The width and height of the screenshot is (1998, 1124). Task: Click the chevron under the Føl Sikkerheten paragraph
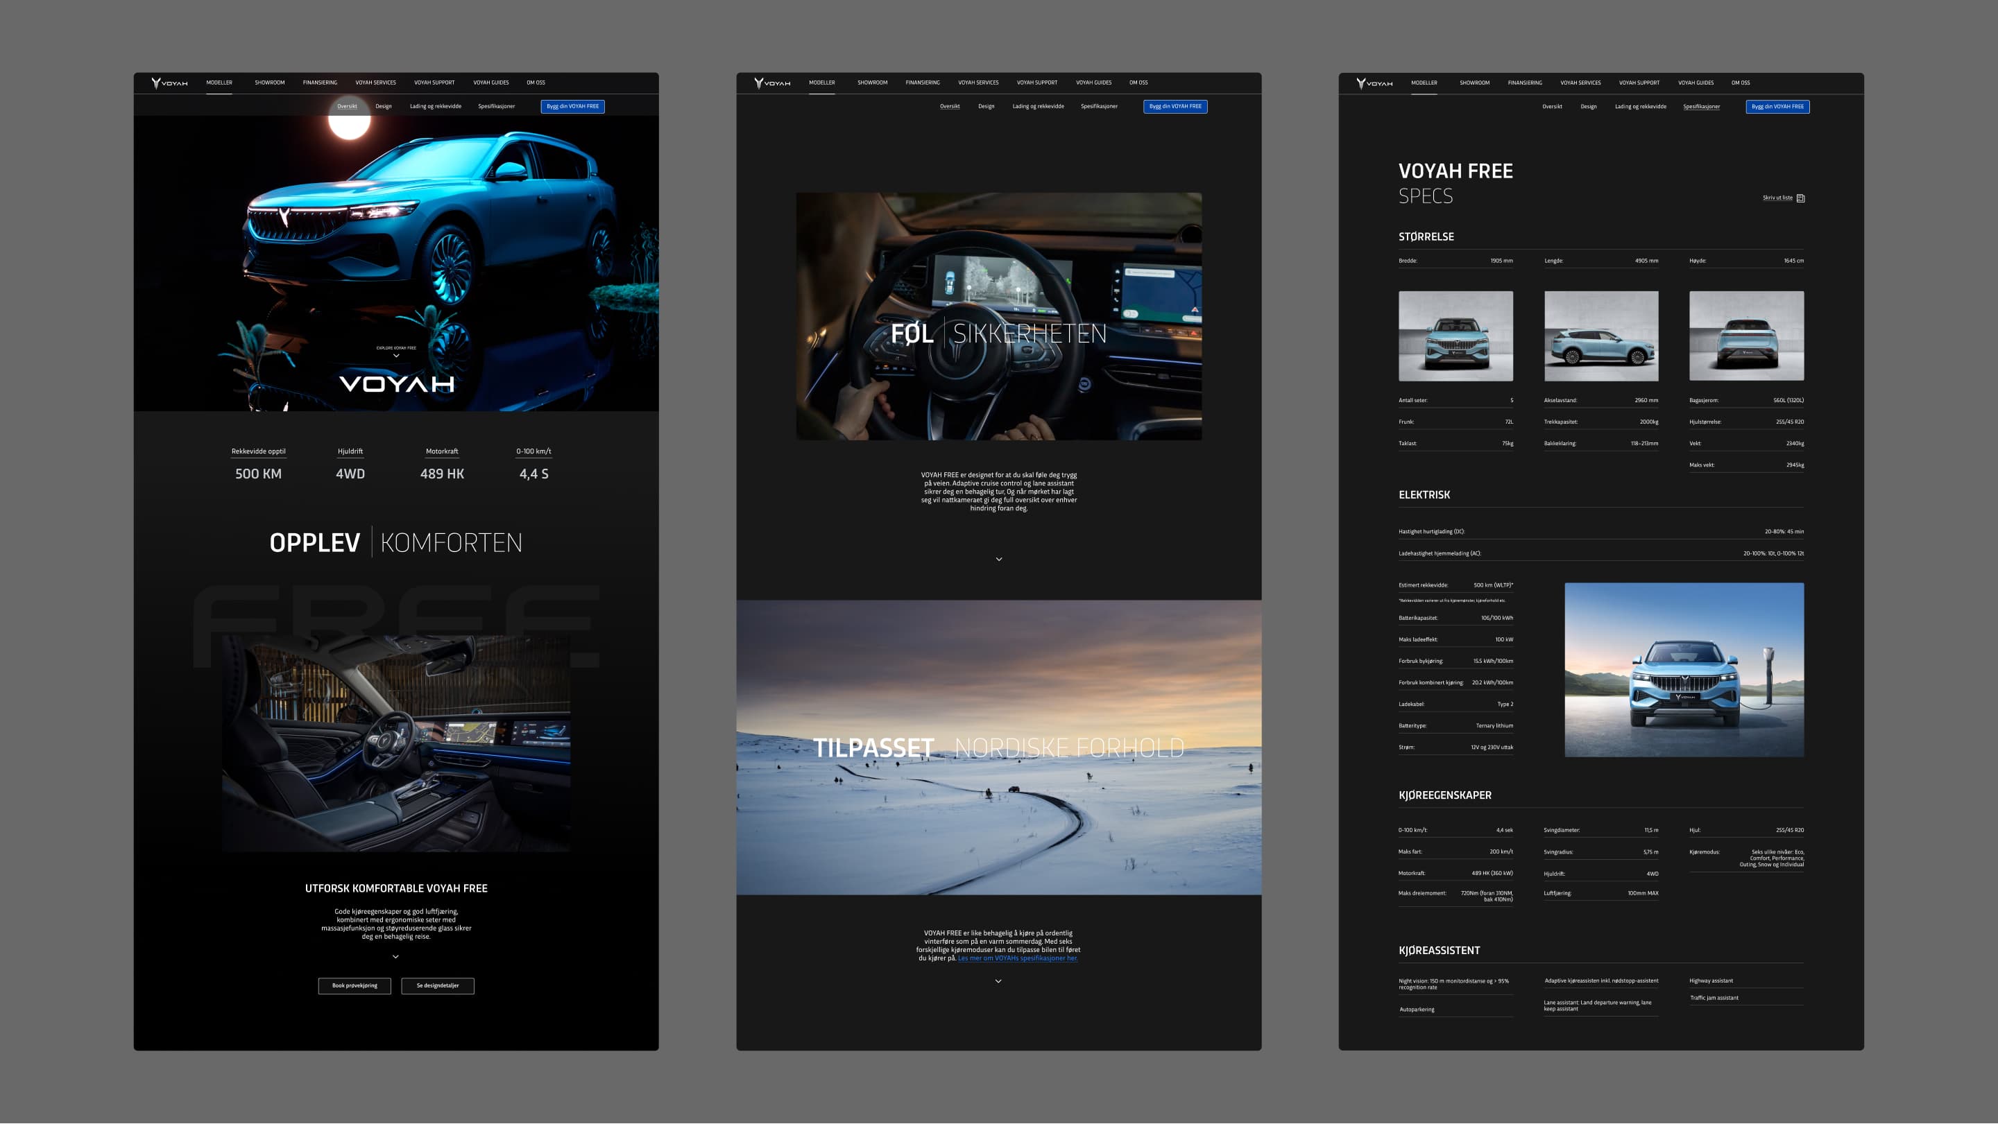coord(999,560)
